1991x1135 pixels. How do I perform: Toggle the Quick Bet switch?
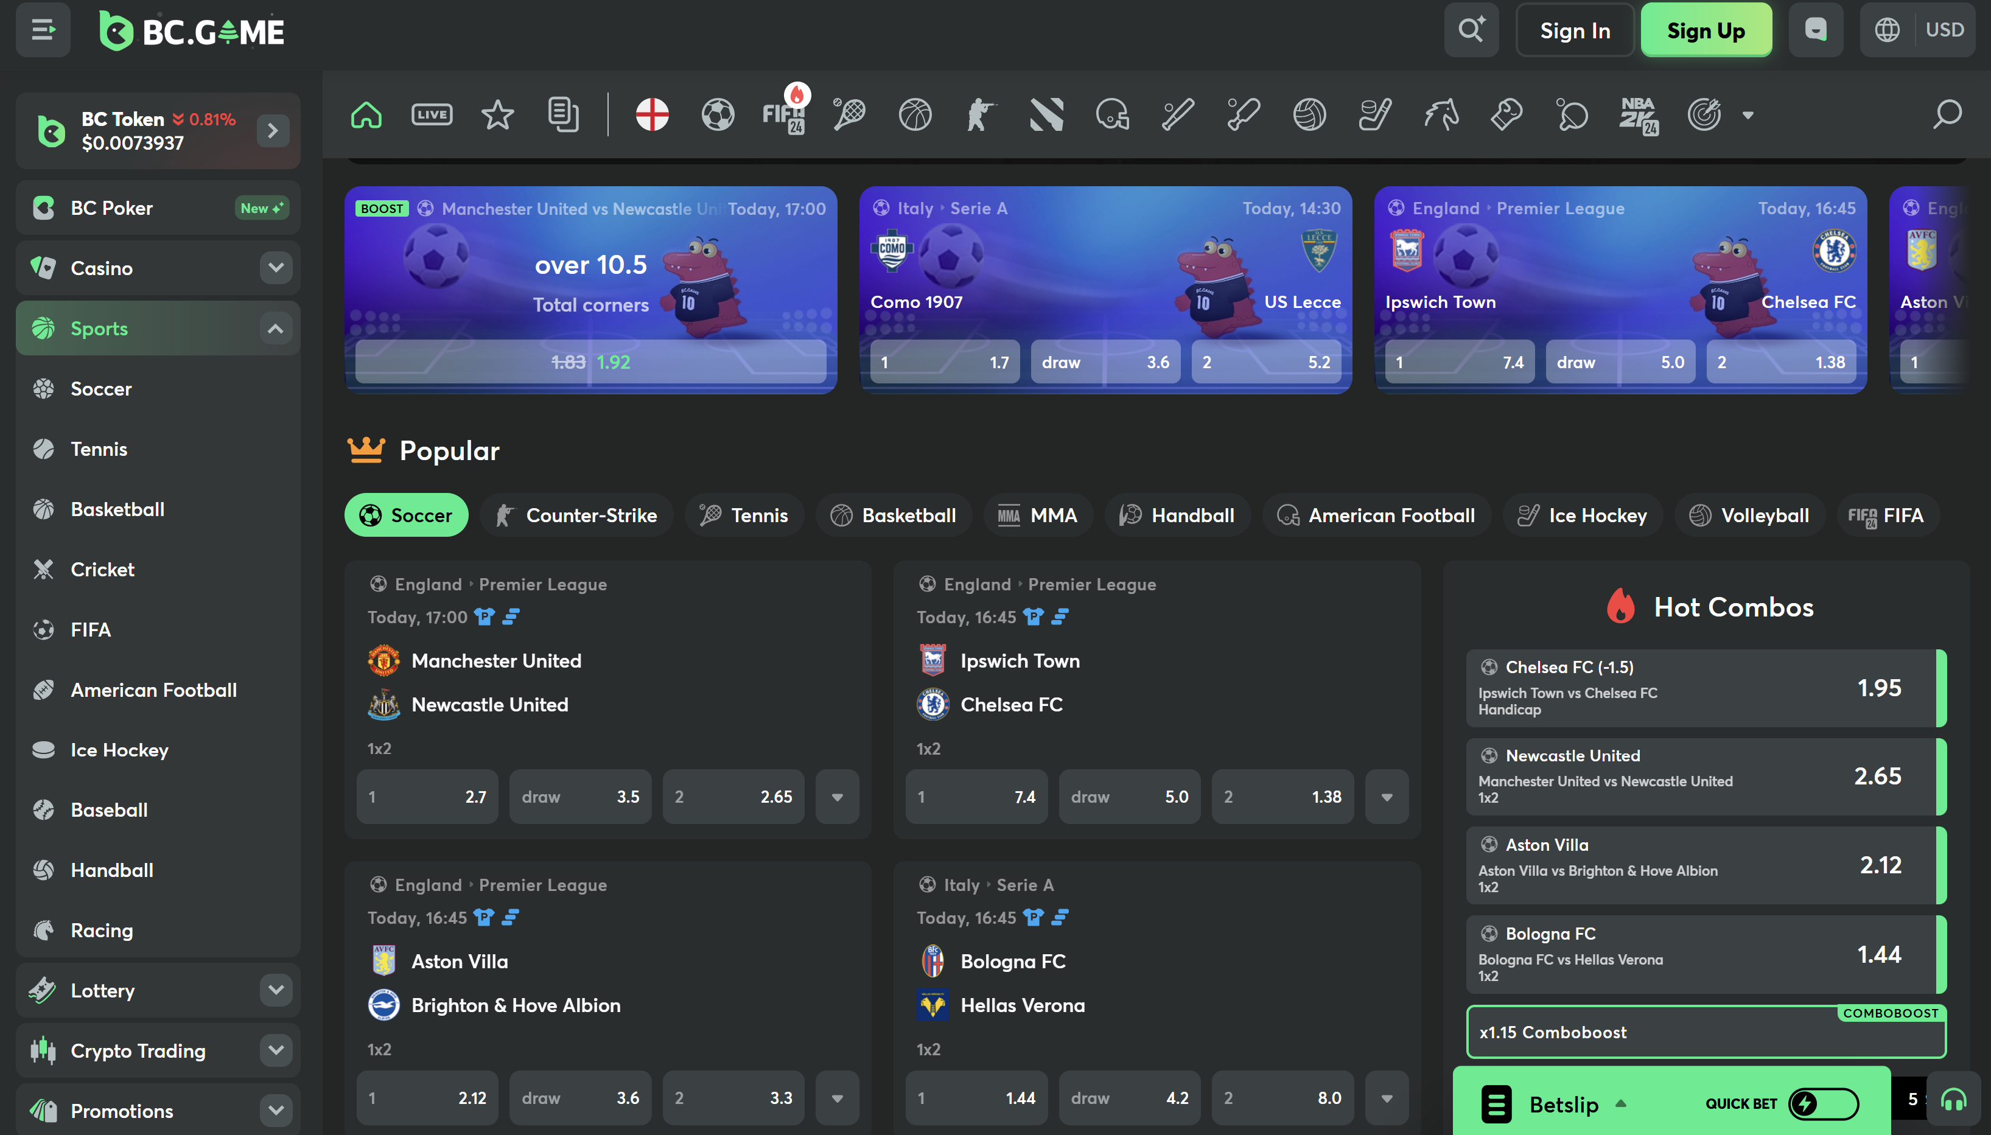1822,1103
